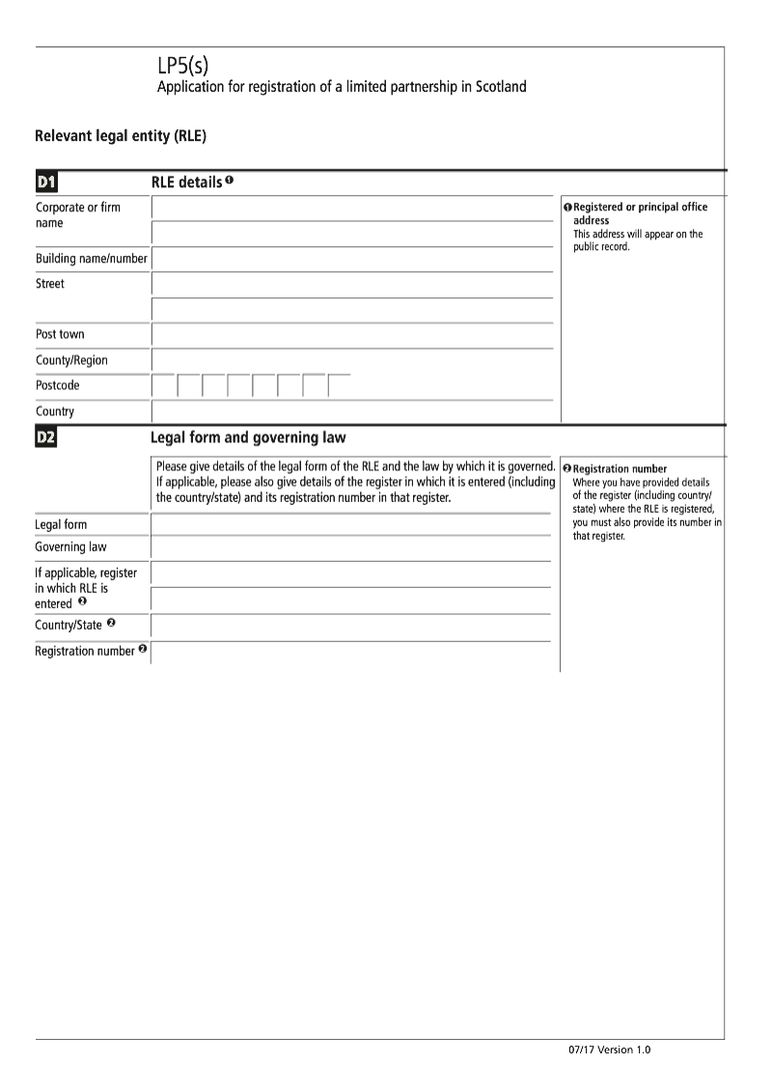This screenshot has height=1092, width=772.
Task: Click the first Street address line
Action: (352, 285)
